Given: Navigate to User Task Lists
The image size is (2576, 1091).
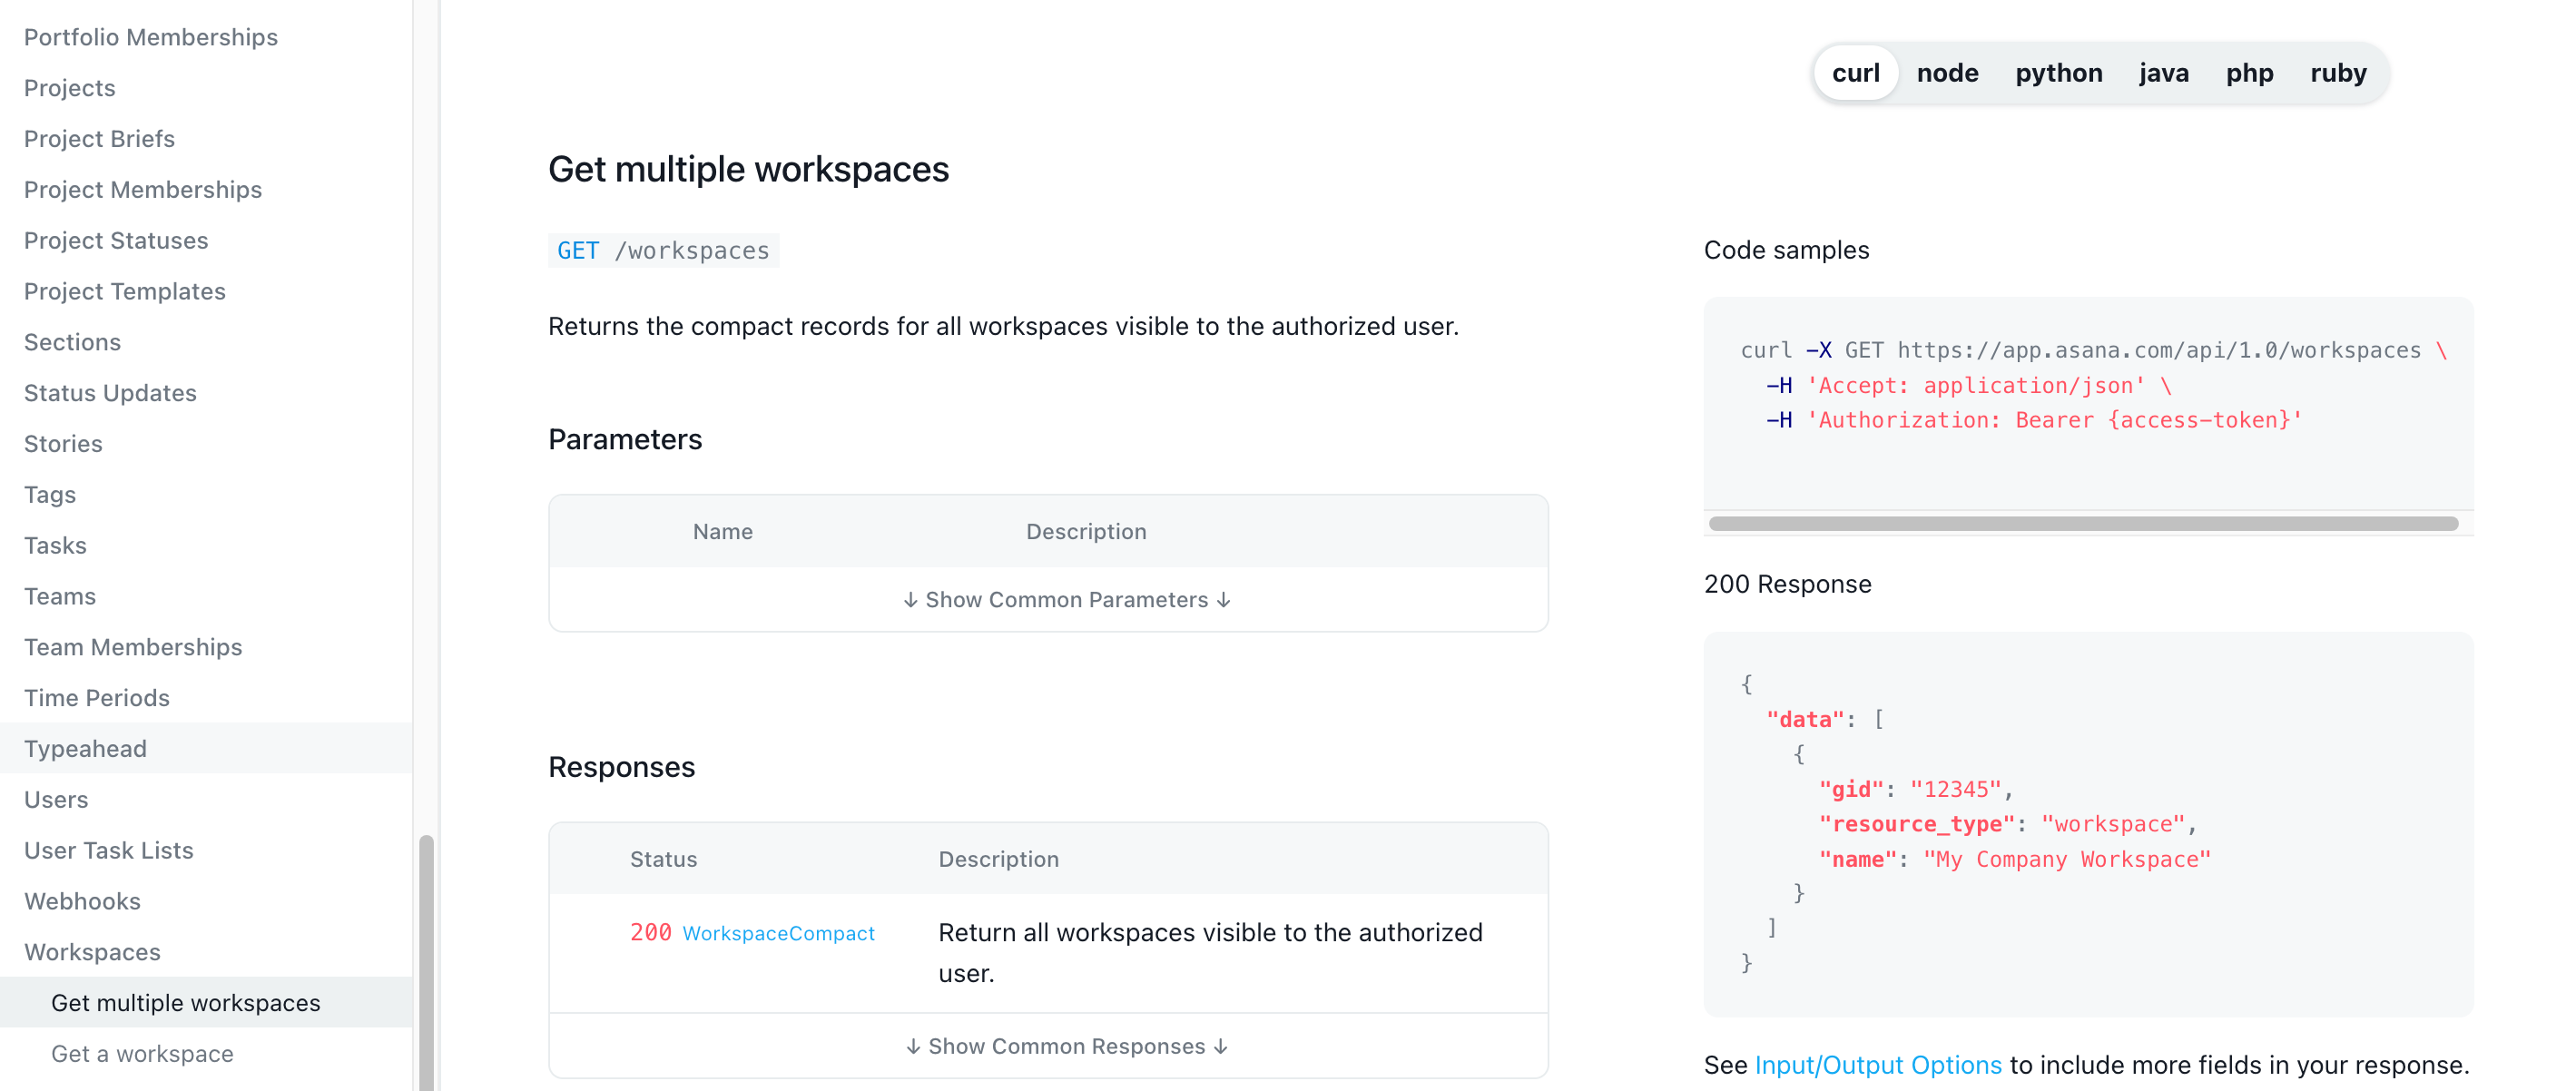Looking at the screenshot, I should click(108, 850).
